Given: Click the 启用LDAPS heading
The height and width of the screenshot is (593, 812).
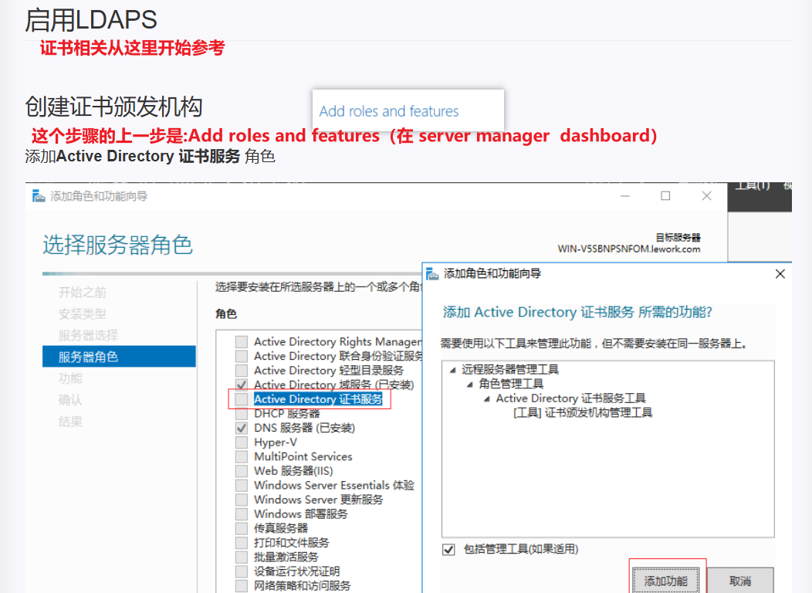Looking at the screenshot, I should pyautogui.click(x=91, y=20).
